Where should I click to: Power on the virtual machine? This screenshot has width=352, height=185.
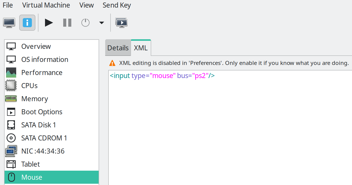[49, 23]
